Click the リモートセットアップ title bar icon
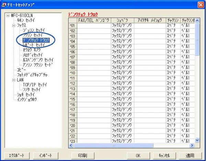 [x=4, y=5]
